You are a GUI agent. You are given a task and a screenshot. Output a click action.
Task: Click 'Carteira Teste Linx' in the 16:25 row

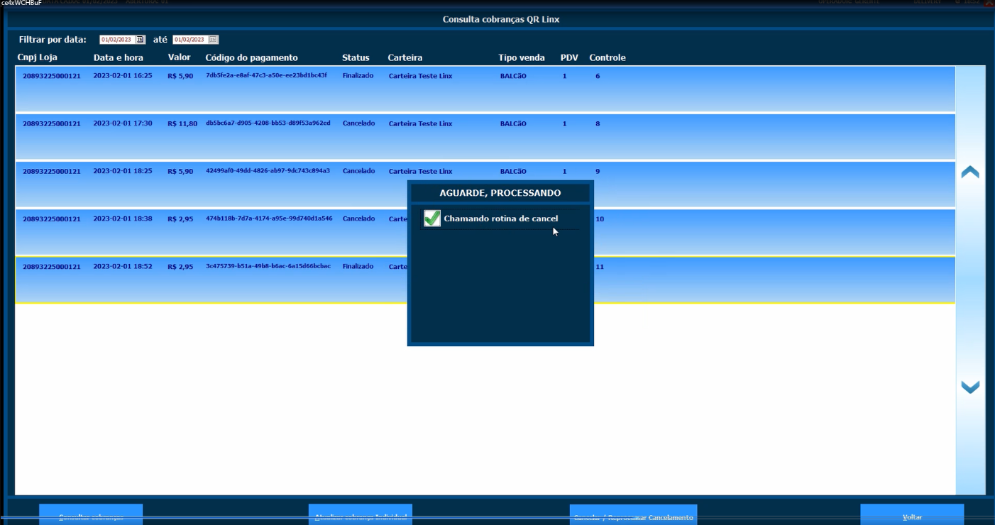pos(420,76)
